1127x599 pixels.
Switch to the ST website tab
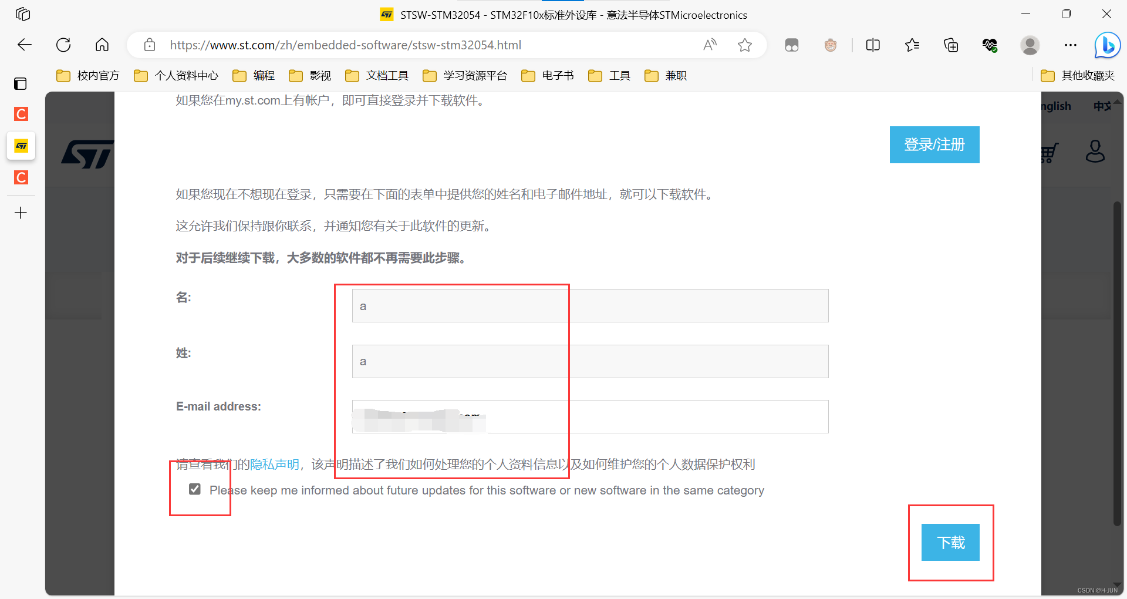[x=21, y=146]
